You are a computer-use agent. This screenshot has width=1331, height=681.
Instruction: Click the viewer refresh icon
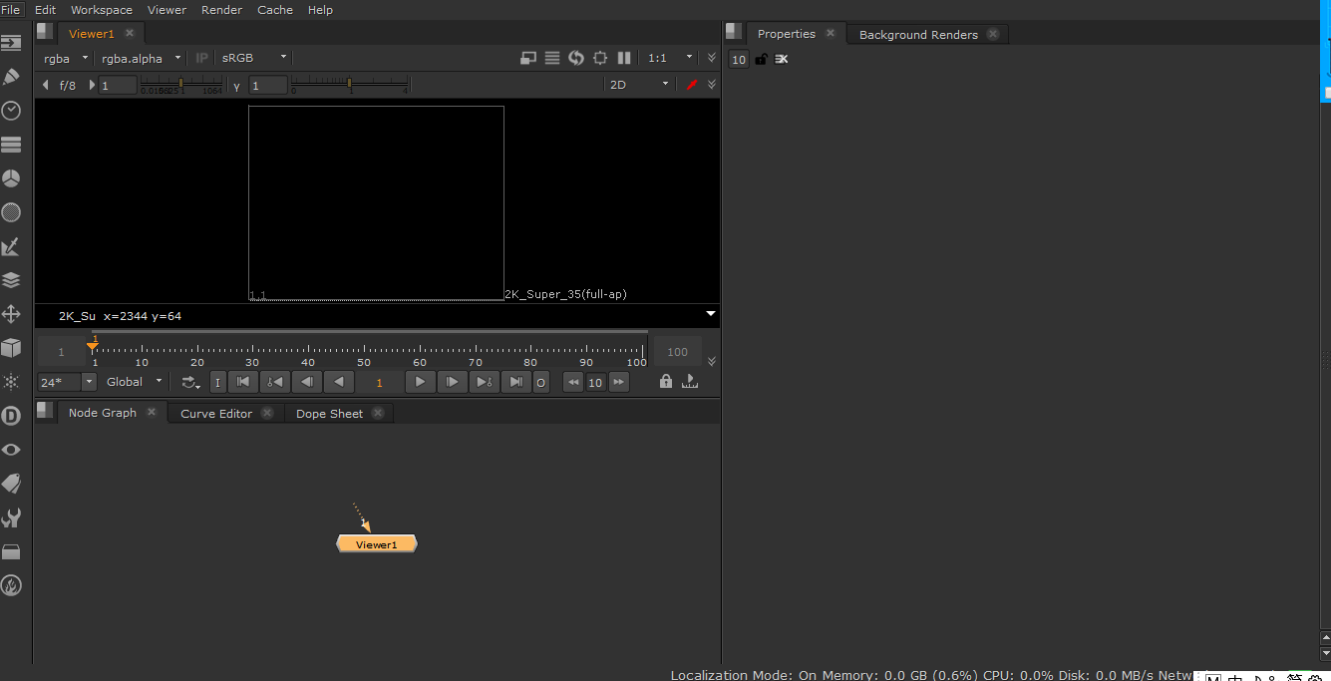coord(576,58)
